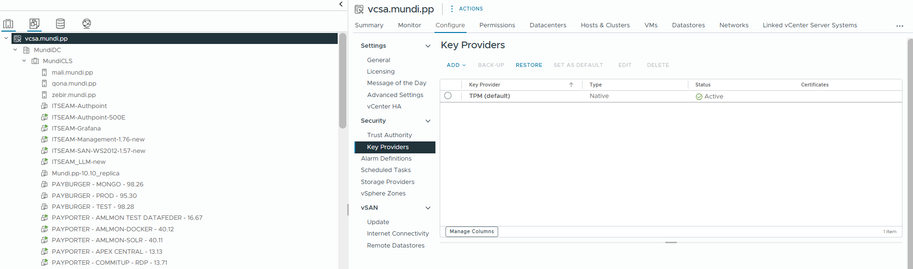Click the ITSEAM-Grafana virtual machine icon
This screenshot has width=913, height=269.
click(x=45, y=129)
